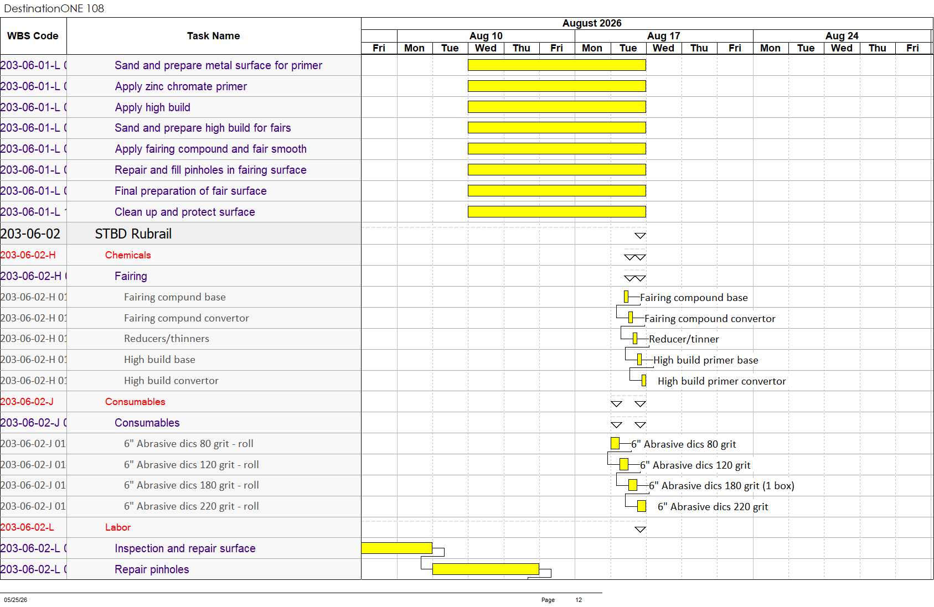Click chart bar label "6" Abrasive dics 120 grit"

(x=695, y=465)
